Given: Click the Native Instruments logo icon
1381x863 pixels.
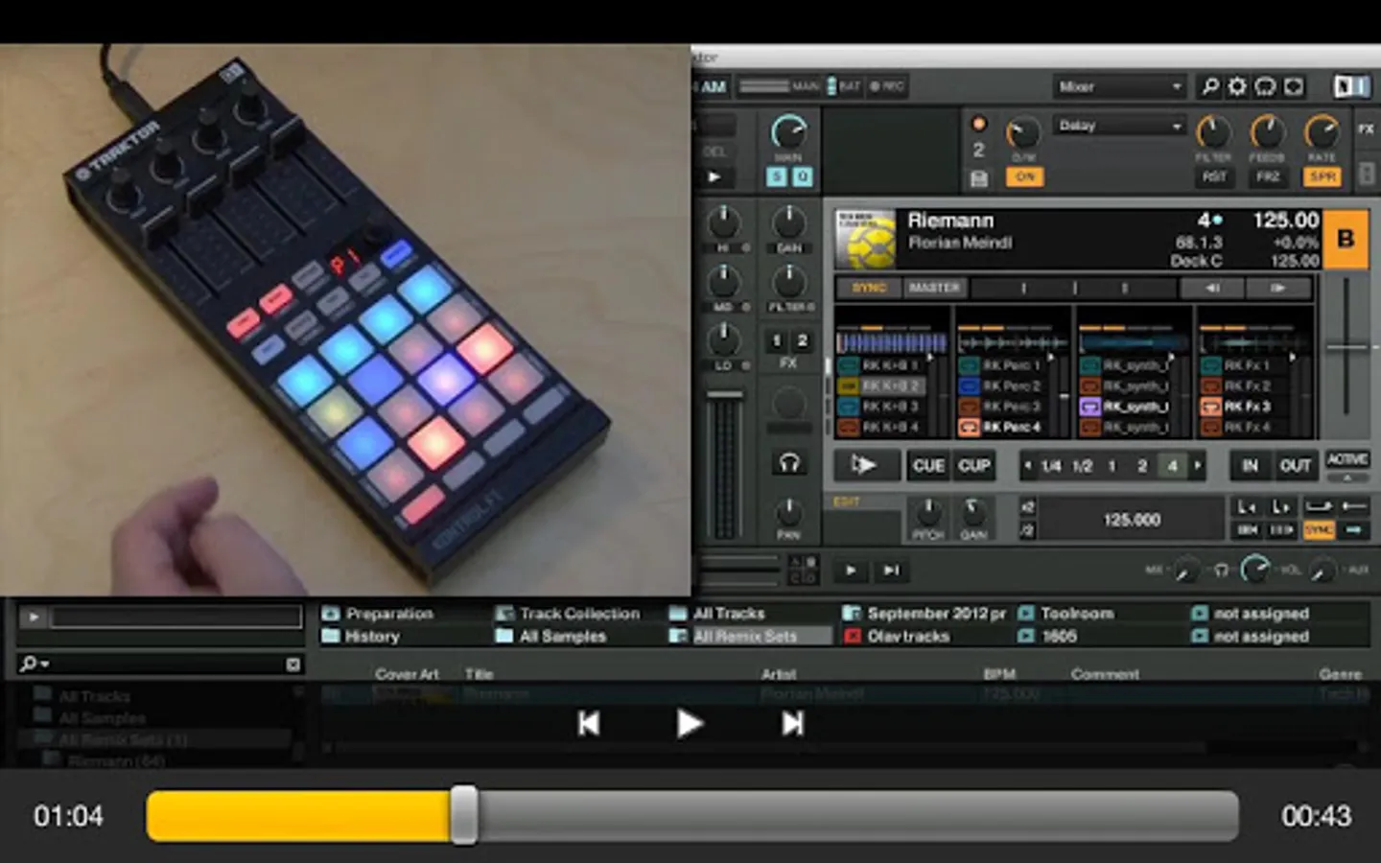Looking at the screenshot, I should coord(1351,86).
